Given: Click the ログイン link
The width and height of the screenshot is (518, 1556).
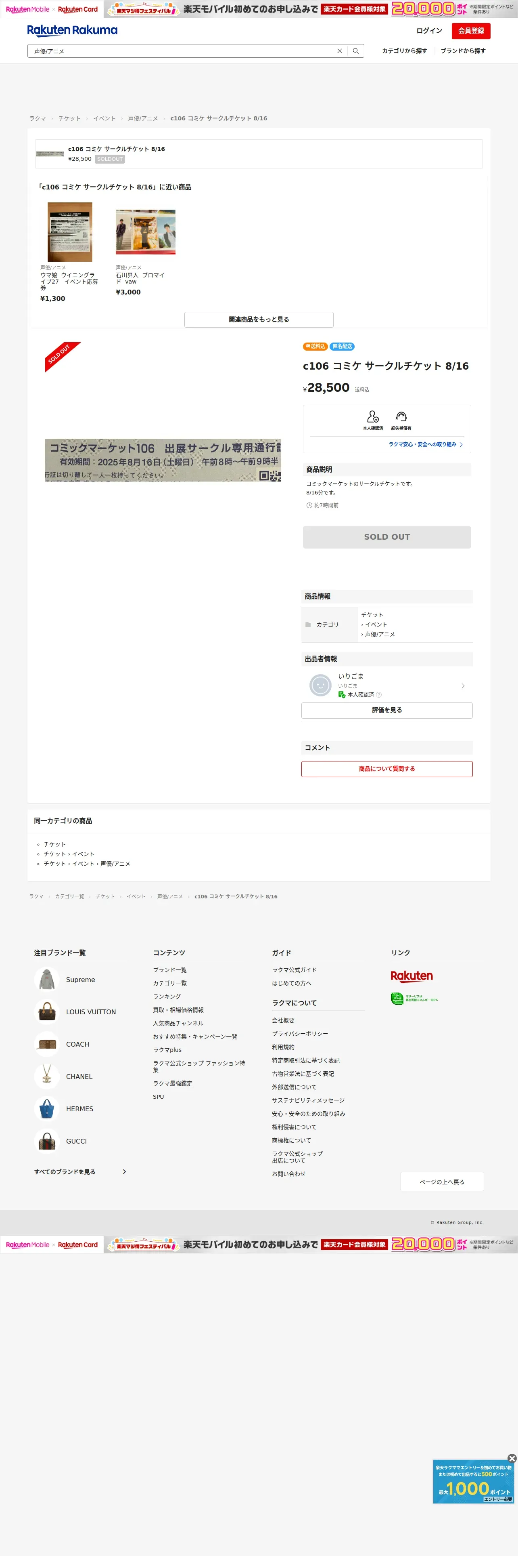Looking at the screenshot, I should pos(429,31).
